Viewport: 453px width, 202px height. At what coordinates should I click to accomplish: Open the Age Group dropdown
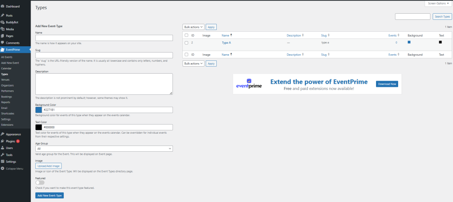pyautogui.click(x=104, y=149)
